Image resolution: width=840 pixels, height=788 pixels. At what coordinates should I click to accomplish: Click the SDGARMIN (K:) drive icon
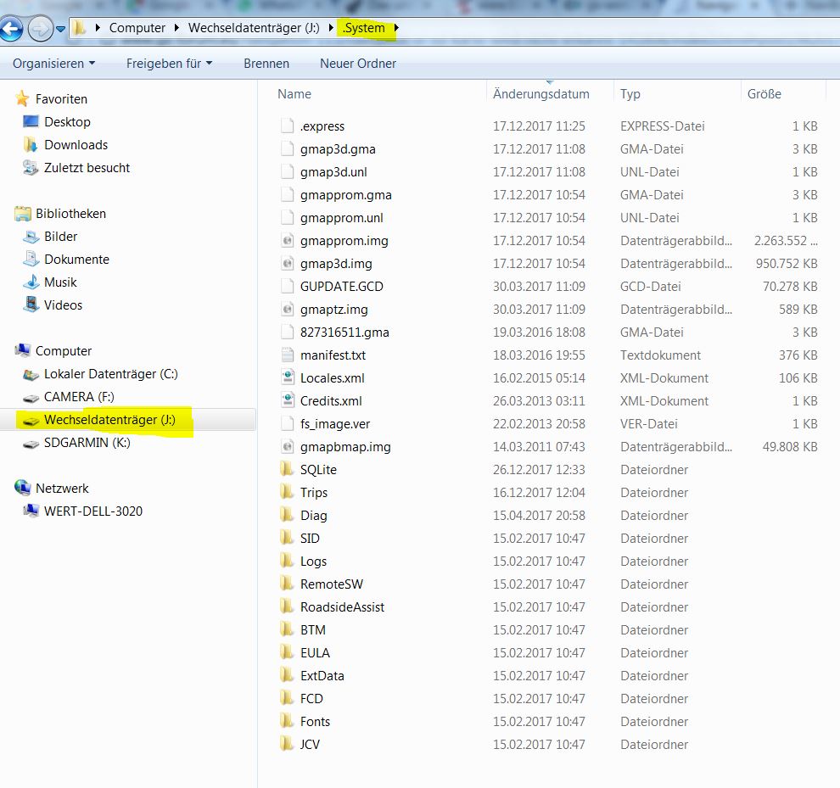click(31, 443)
